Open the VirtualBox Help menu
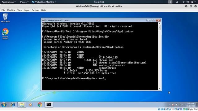Screen dimensions: 198x111 coord(44,10)
